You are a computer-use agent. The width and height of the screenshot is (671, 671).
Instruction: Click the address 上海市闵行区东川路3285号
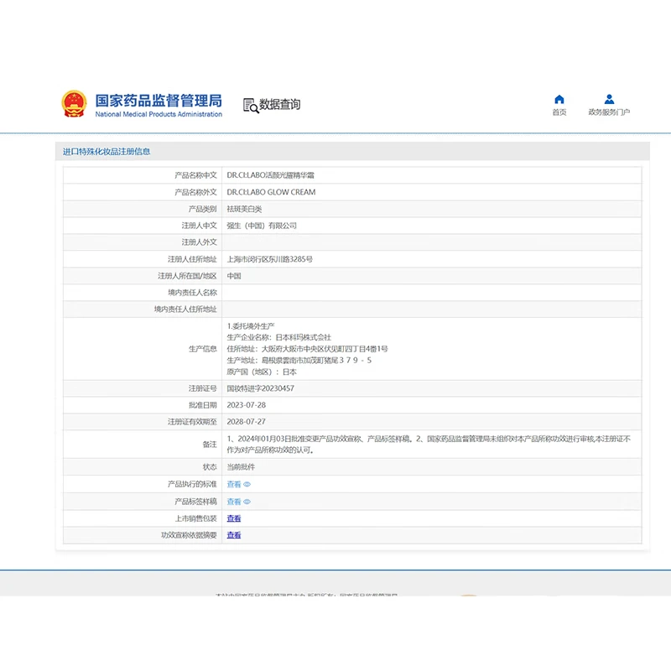[269, 259]
